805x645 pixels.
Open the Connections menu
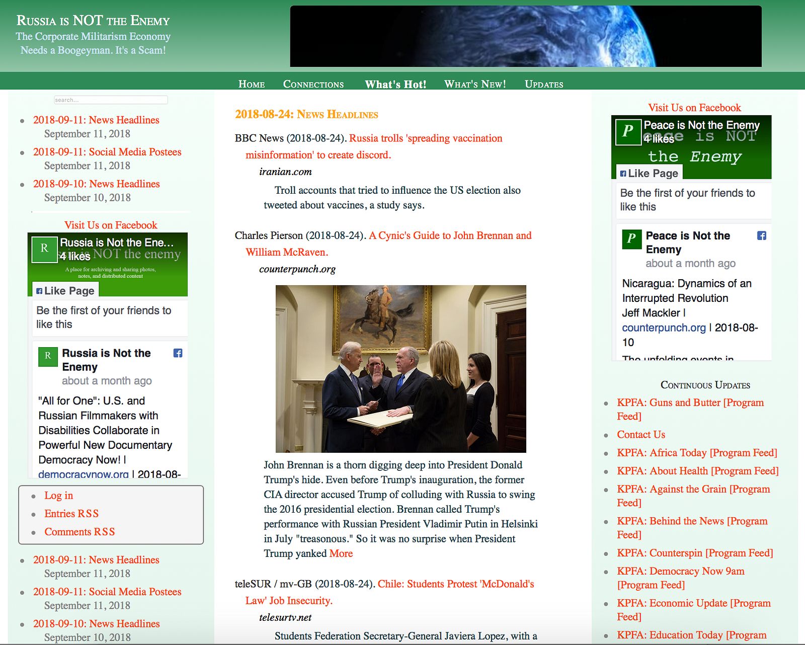point(313,84)
